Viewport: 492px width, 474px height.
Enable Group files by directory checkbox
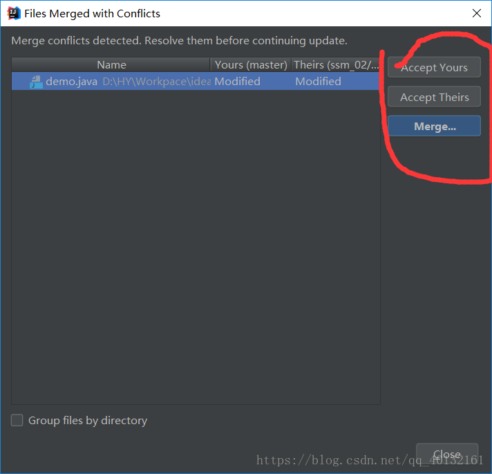coord(17,420)
